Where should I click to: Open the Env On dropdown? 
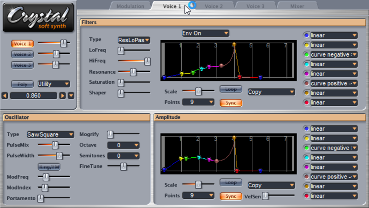tap(205, 33)
